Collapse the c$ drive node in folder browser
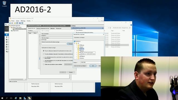178x100 pixels. click(75, 43)
